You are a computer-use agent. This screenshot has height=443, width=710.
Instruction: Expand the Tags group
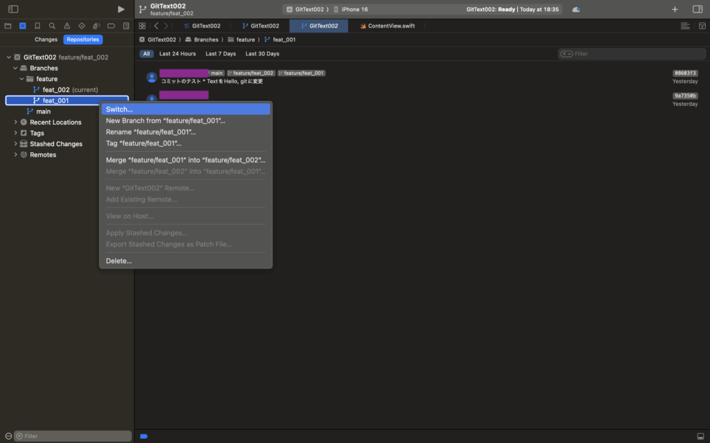tap(15, 133)
